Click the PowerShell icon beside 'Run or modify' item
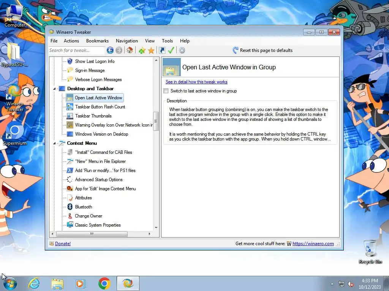The image size is (389, 291). [x=70, y=171]
